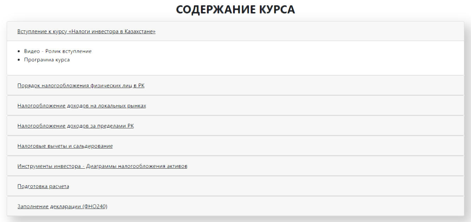Expand «Инструменты инвестора - Диаграммы налогообложения активов»
Image resolution: width=471 pixels, height=222 pixels.
coord(102,166)
